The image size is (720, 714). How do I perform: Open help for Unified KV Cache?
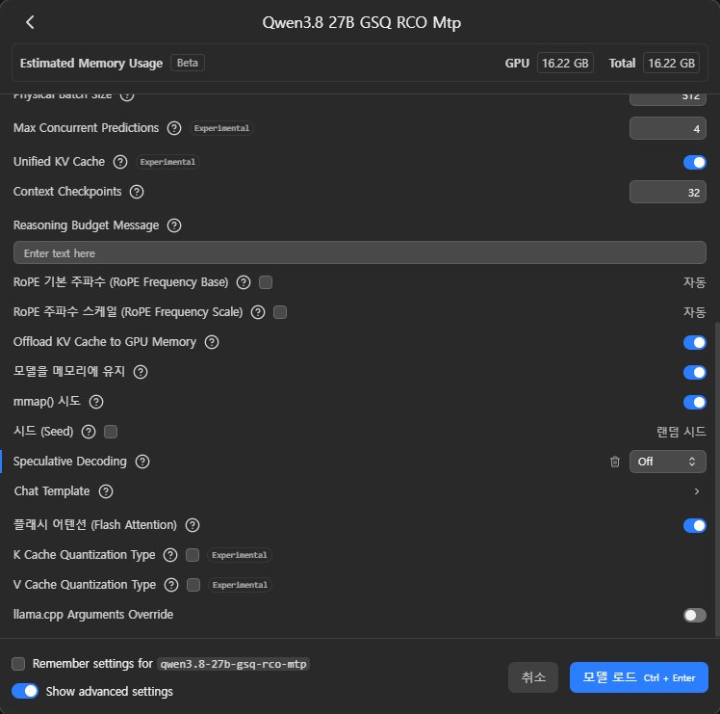point(120,162)
